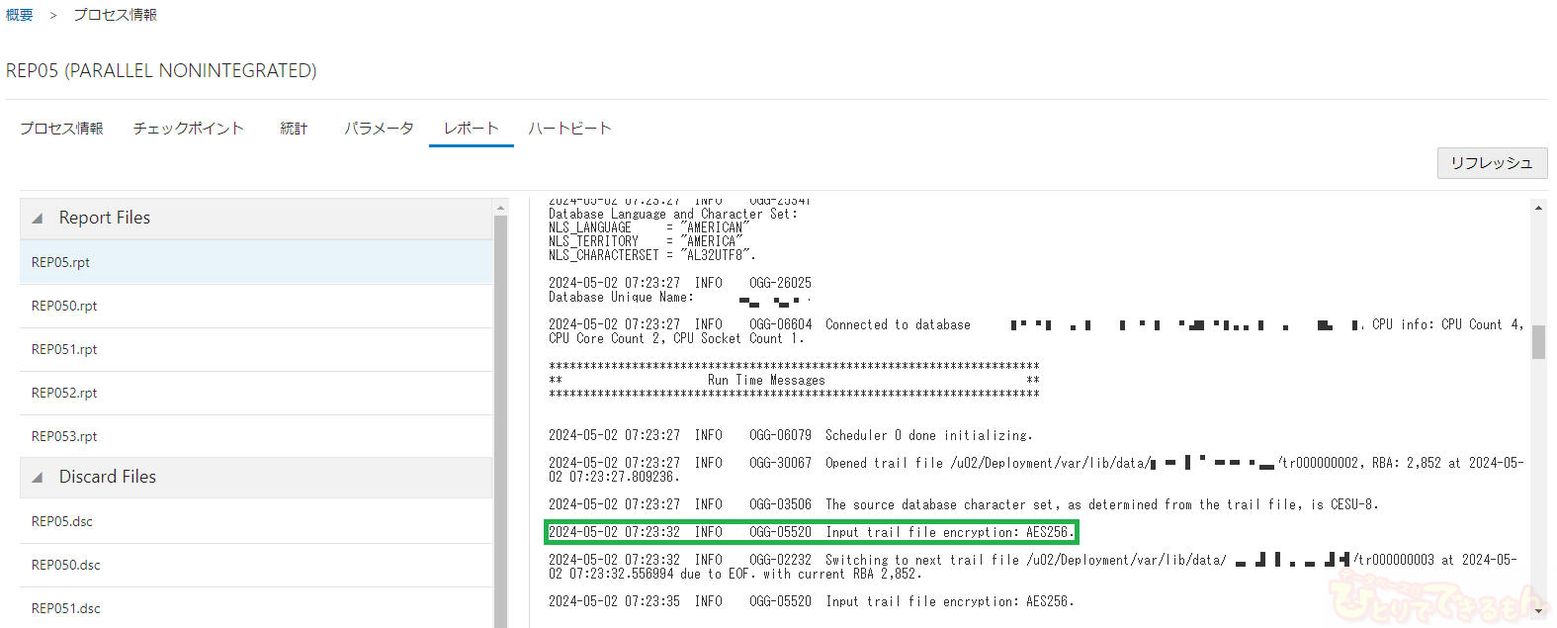This screenshot has height=628, width=1557.
Task: Open report file REP051.rpt
Action: pyautogui.click(x=64, y=349)
